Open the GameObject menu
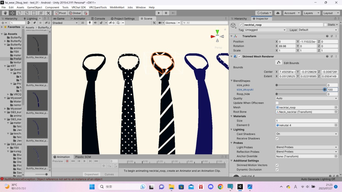 [x=34, y=7]
